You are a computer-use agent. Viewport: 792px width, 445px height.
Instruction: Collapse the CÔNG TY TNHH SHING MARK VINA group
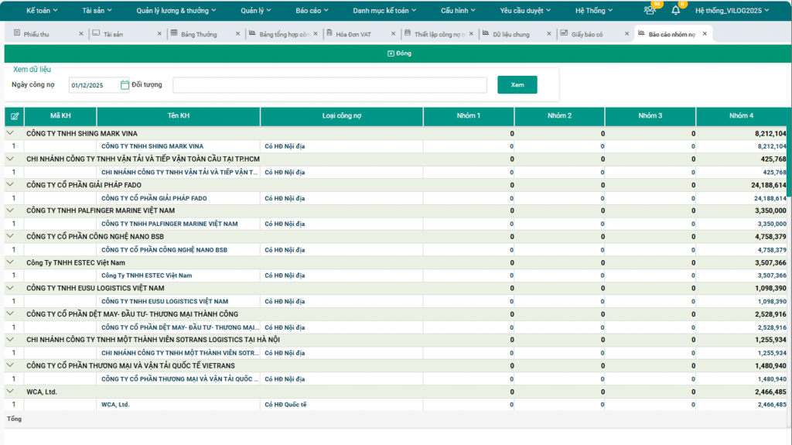[x=11, y=133]
